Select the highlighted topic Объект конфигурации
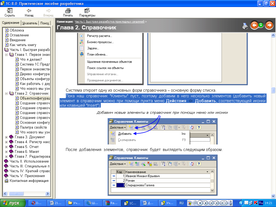 click(x=35, y=98)
